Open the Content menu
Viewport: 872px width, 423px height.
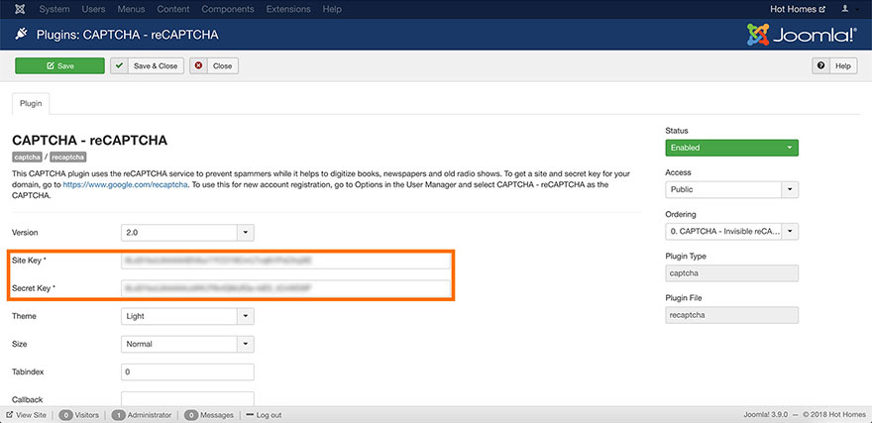173,9
